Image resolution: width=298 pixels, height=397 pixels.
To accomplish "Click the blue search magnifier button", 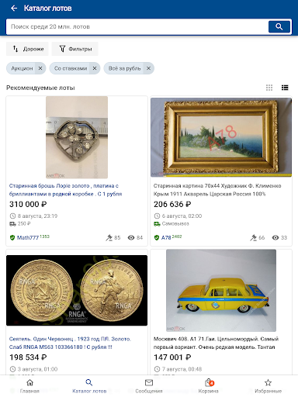I will click(x=279, y=26).
